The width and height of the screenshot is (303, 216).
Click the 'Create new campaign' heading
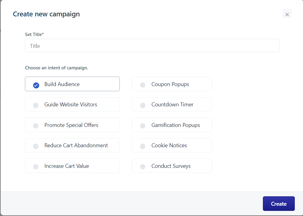[46, 14]
